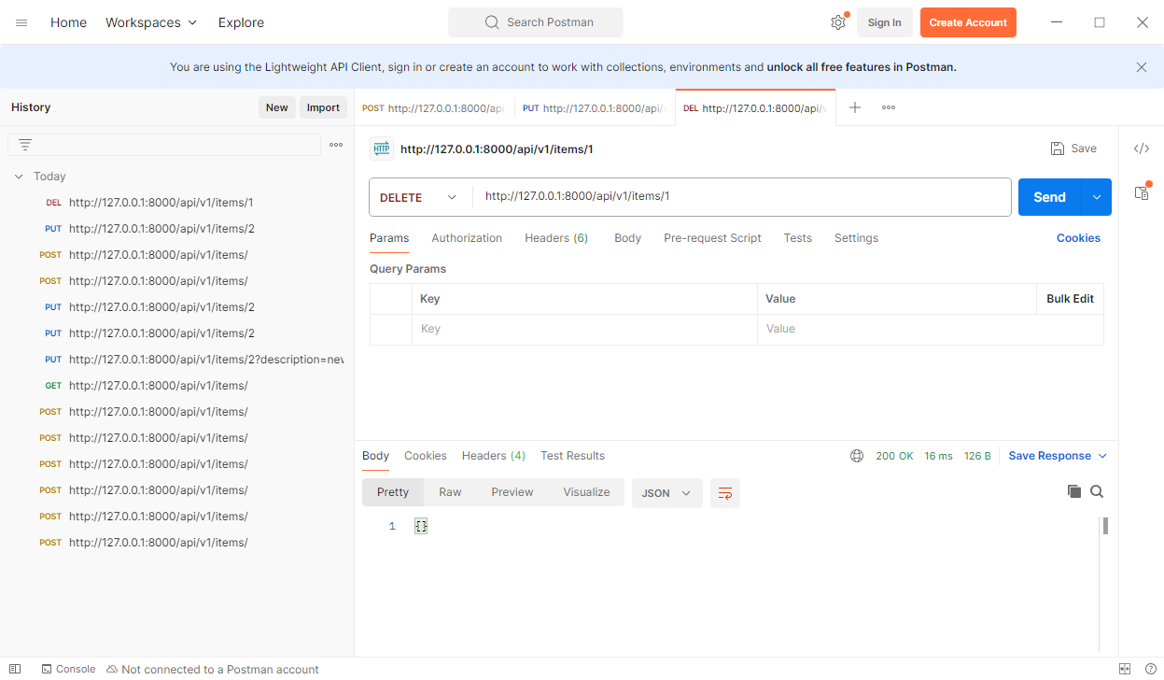Click the query param Key field

pos(584,329)
